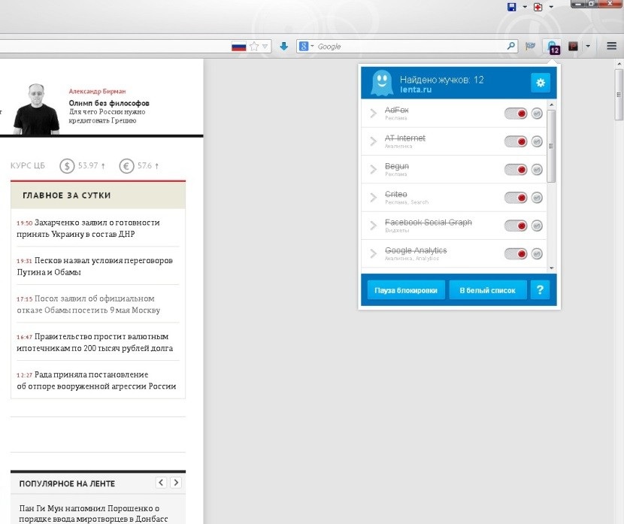Toggle blocking switch for AT Internet
This screenshot has width=624, height=524.
pyautogui.click(x=516, y=141)
